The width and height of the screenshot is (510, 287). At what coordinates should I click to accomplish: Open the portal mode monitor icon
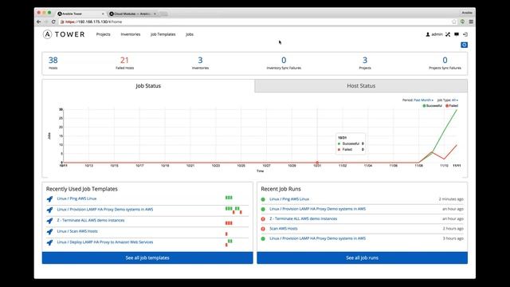pos(457,34)
